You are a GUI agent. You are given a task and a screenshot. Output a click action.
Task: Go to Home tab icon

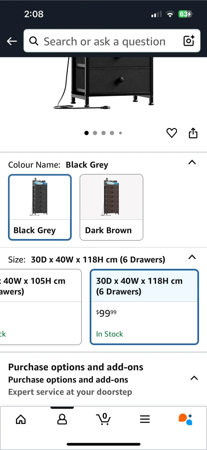point(21,419)
